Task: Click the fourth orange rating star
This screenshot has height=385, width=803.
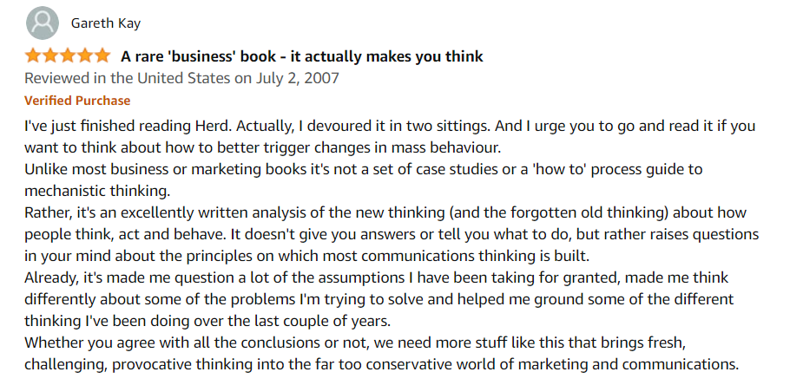Action: (84, 55)
